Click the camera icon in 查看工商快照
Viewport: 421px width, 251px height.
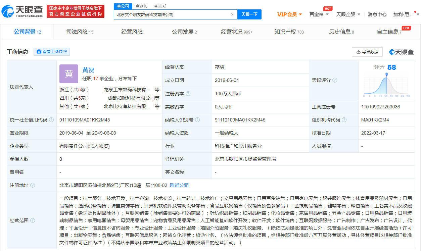pos(39,52)
